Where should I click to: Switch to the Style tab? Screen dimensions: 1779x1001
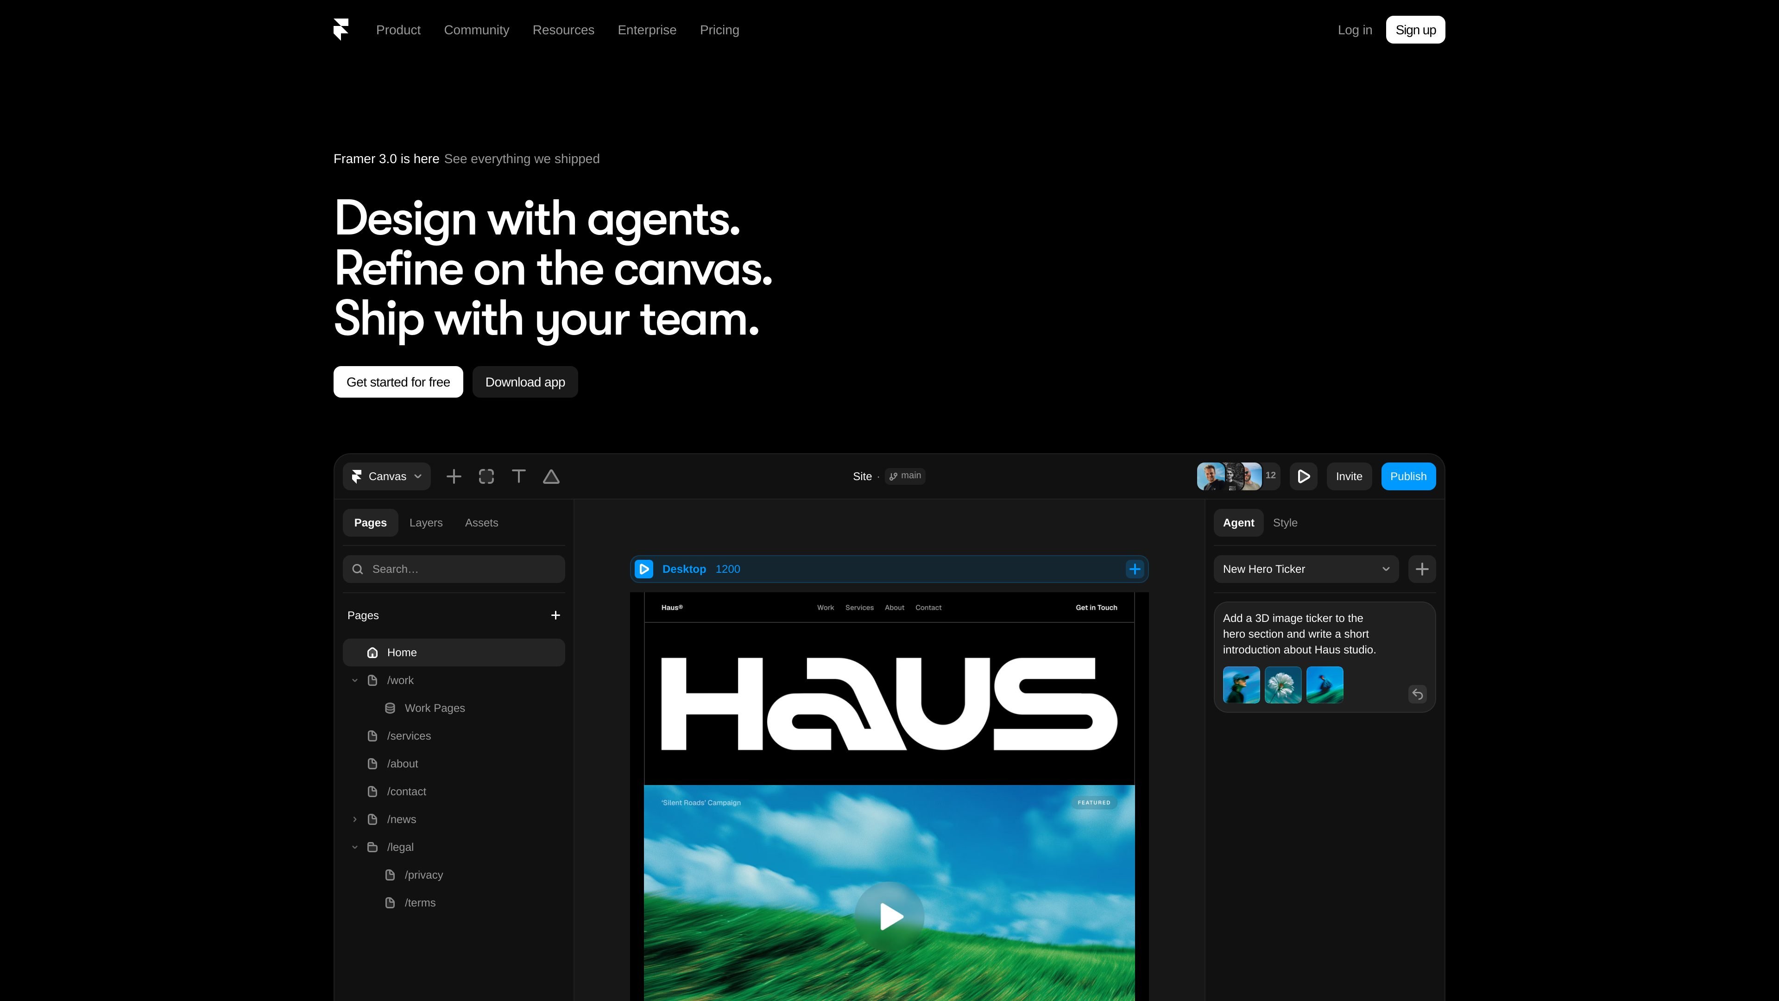tap(1285, 523)
